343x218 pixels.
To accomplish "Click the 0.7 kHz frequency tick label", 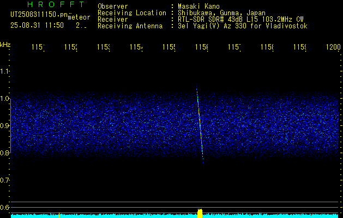I will (4, 180).
